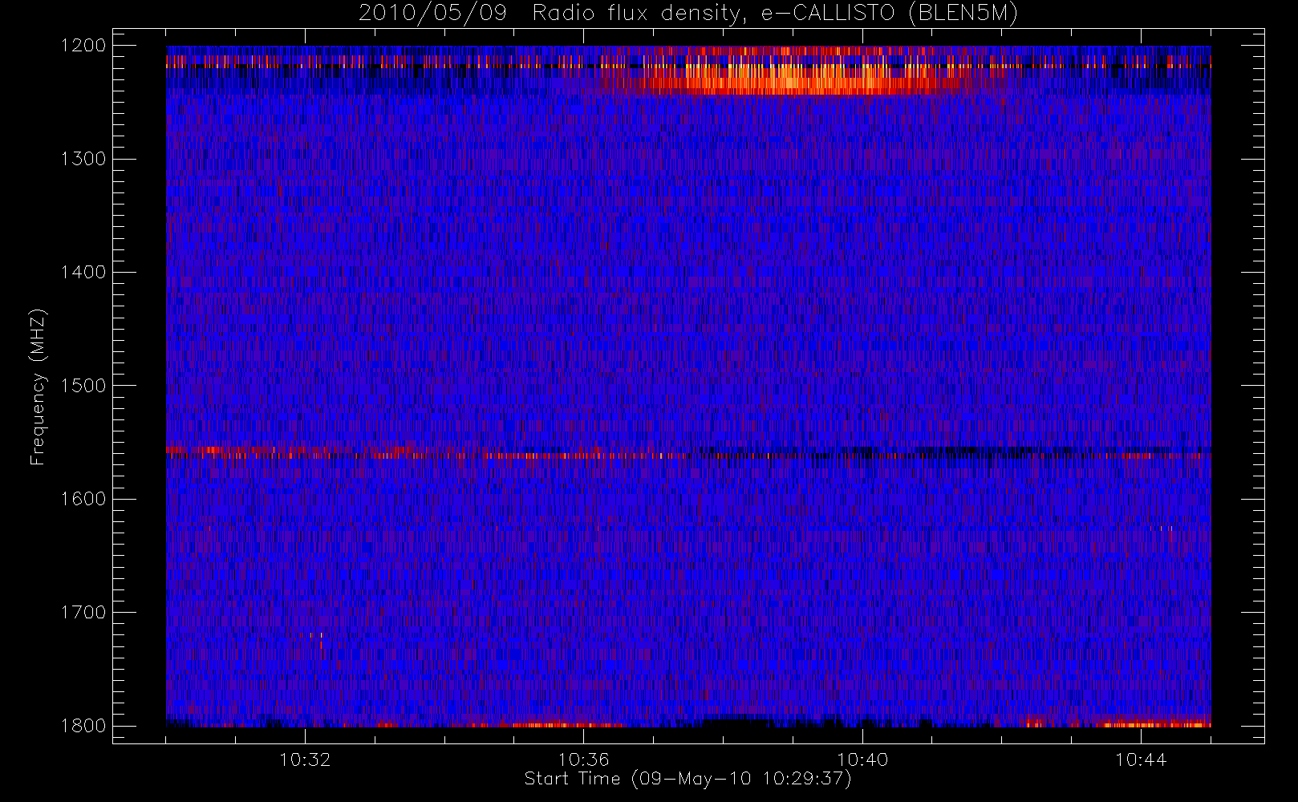Click the 1700 frequency tick label

(83, 613)
